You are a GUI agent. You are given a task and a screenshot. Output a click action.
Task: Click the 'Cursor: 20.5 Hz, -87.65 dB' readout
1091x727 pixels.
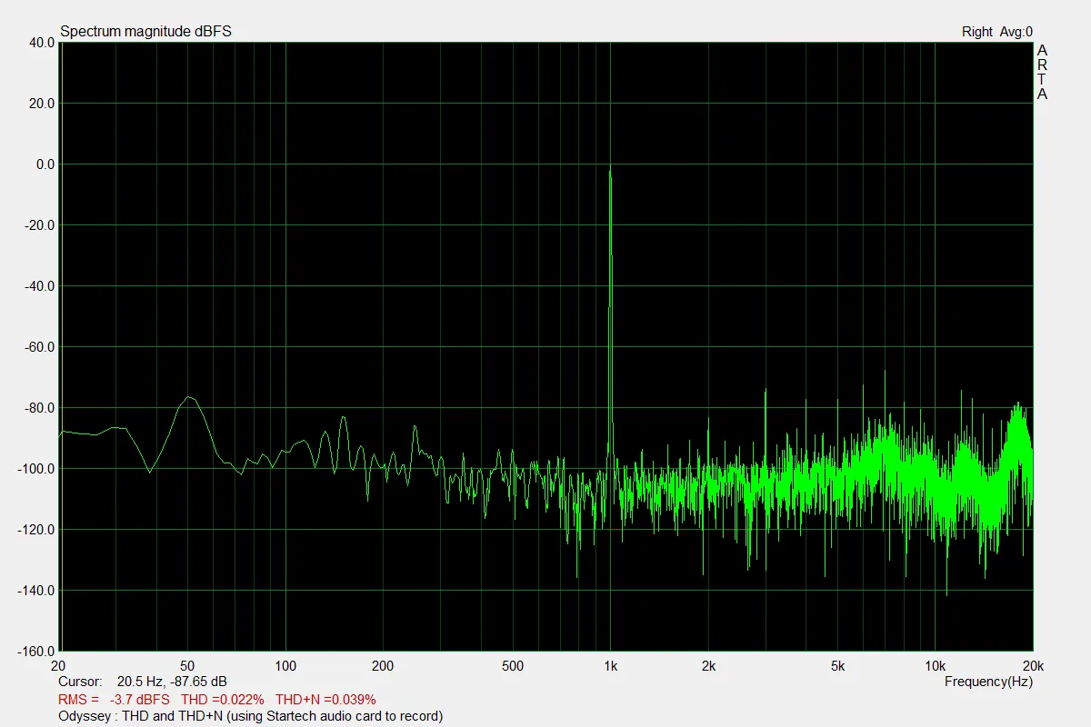click(143, 682)
